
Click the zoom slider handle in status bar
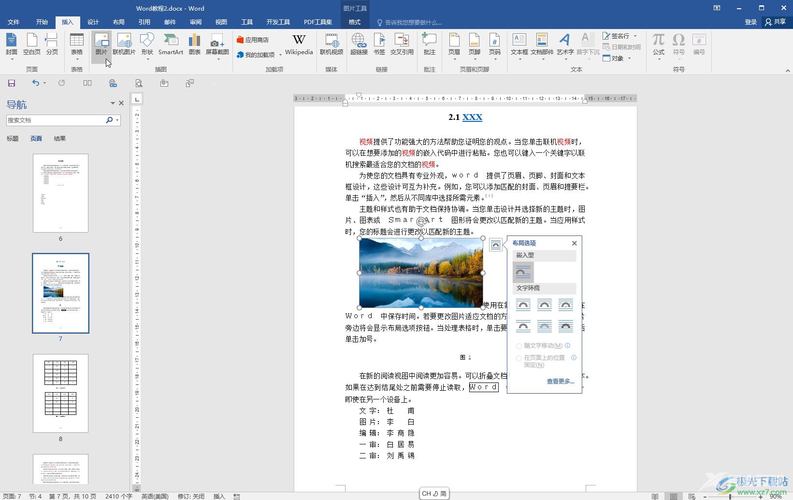[x=730, y=497]
